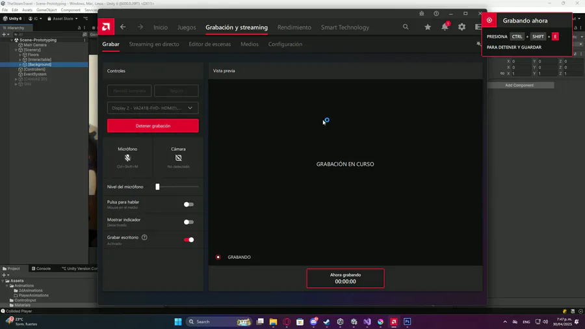
Task: Click the Ahora grabando timer button
Action: coord(346,278)
